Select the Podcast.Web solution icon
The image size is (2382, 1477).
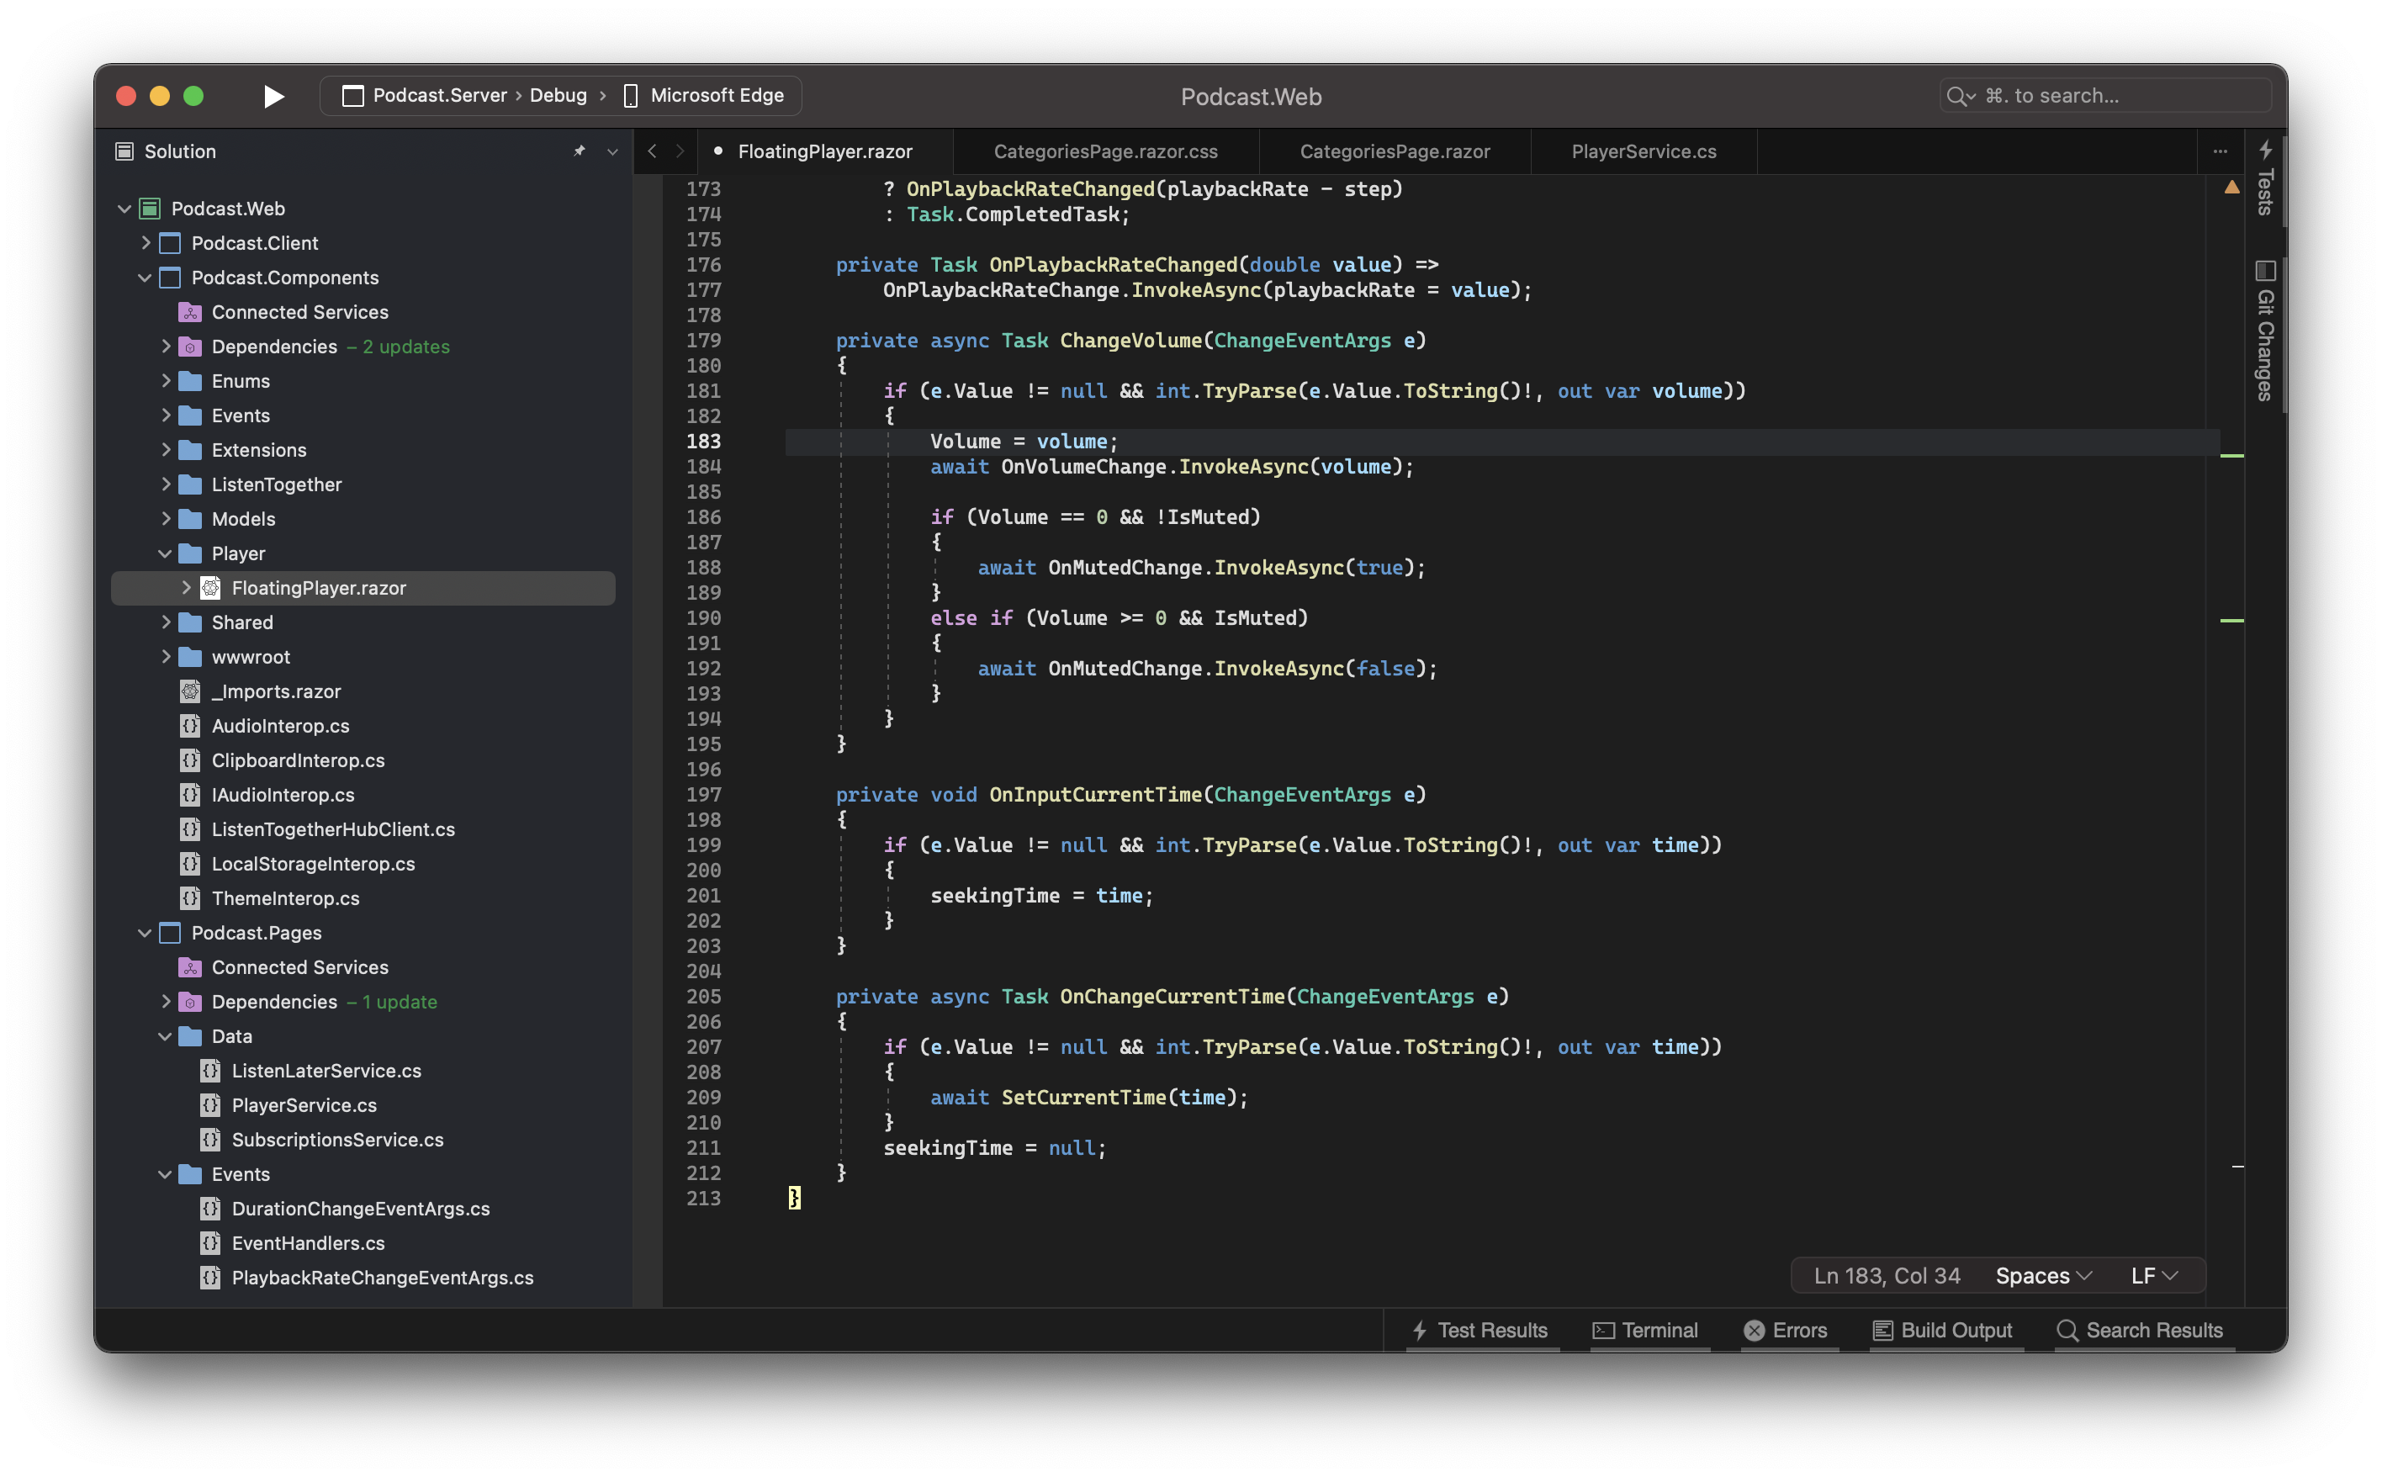coord(150,208)
